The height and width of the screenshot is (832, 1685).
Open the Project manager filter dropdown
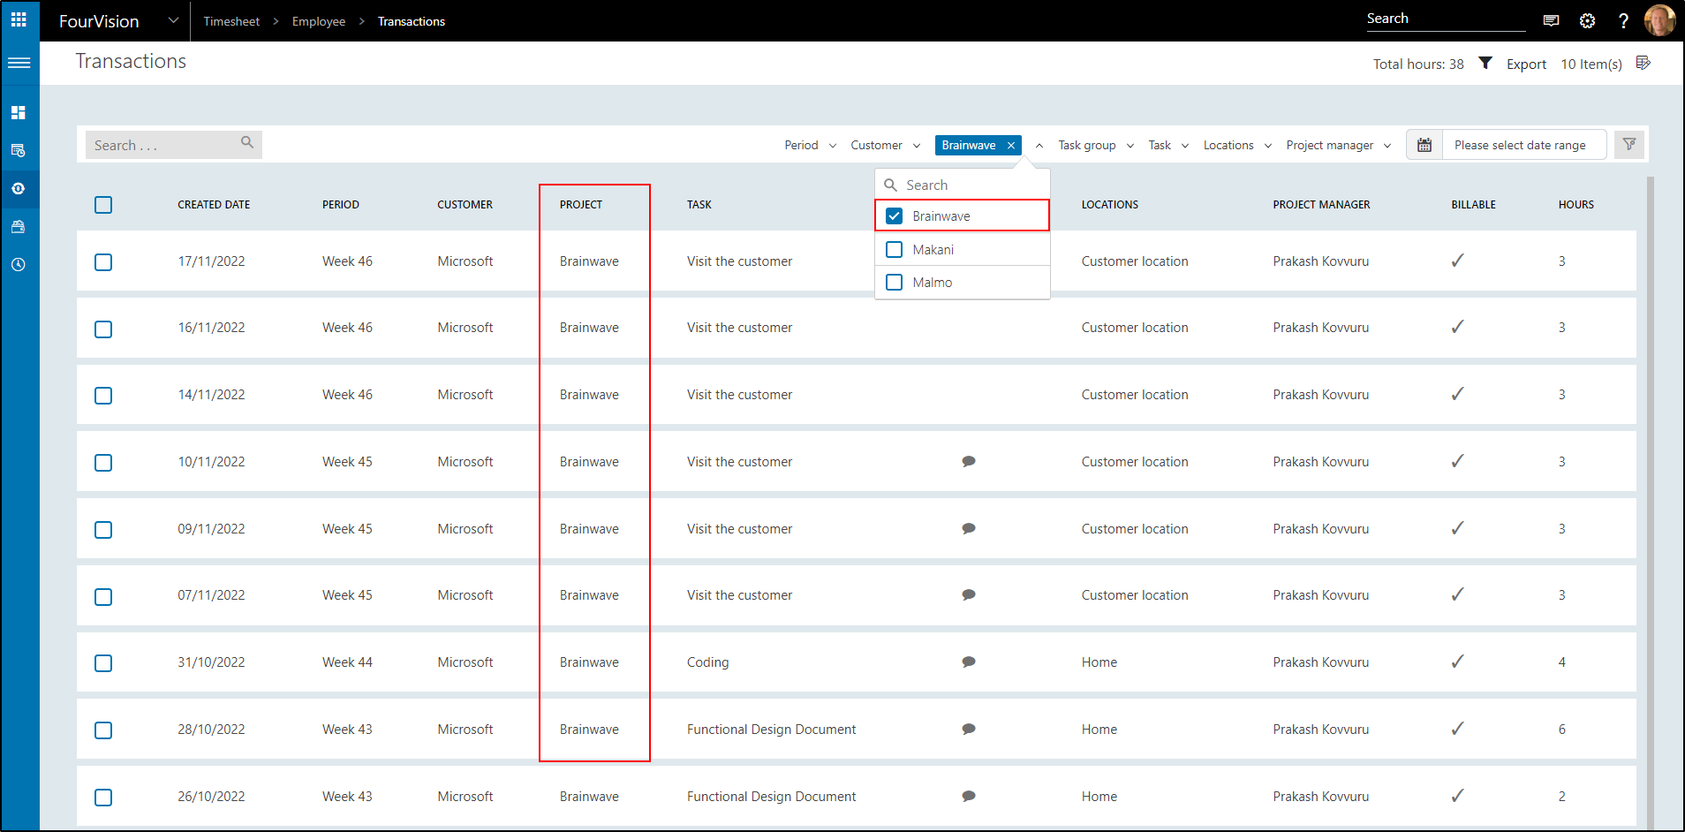(x=1339, y=145)
